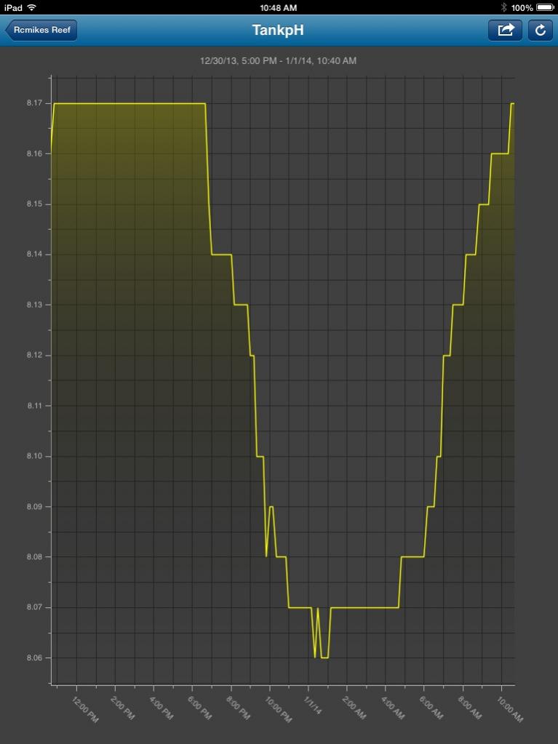Tap the 10:00 PM x-axis label
Image resolution: width=558 pixels, height=744 pixels.
(x=278, y=709)
